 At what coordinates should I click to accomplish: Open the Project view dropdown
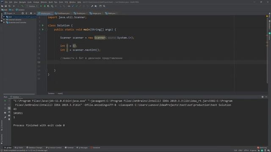(x=9, y=13)
